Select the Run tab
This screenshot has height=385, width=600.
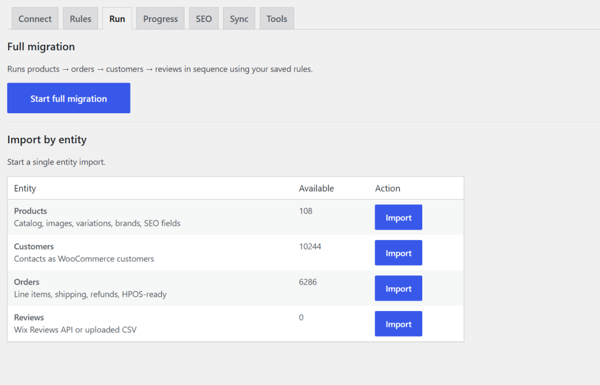click(117, 18)
